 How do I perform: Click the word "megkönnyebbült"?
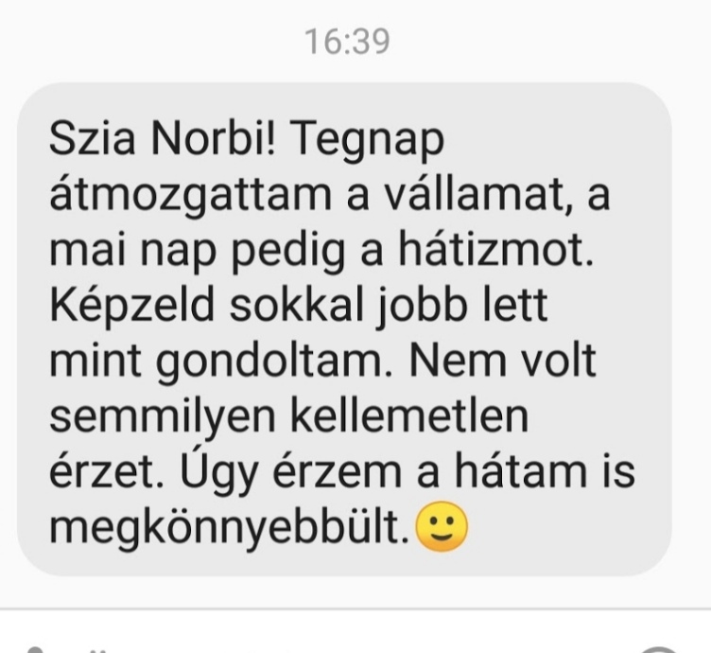[x=229, y=528]
